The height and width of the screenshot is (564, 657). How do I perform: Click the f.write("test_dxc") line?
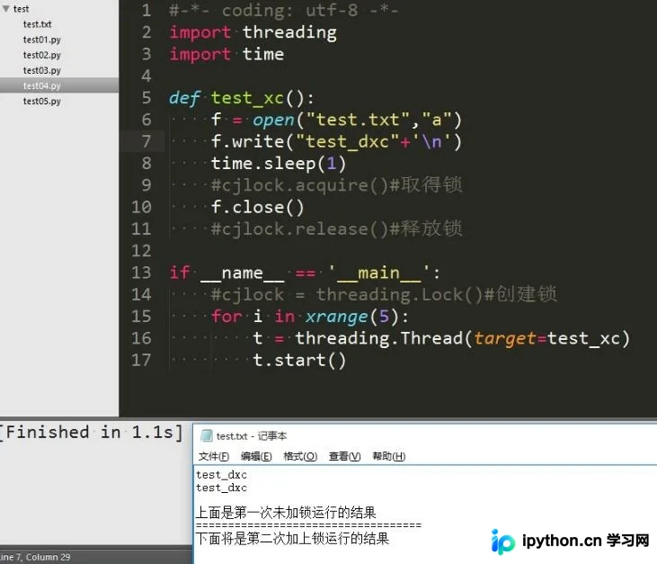pos(336,142)
